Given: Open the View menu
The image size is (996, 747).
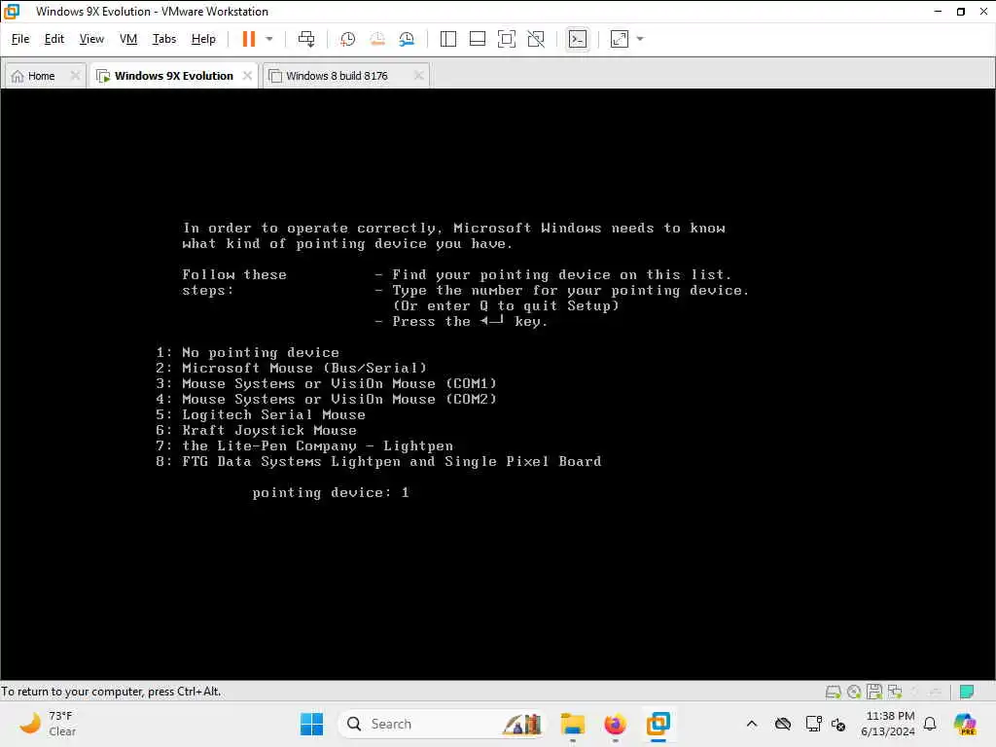Looking at the screenshot, I should click(91, 39).
